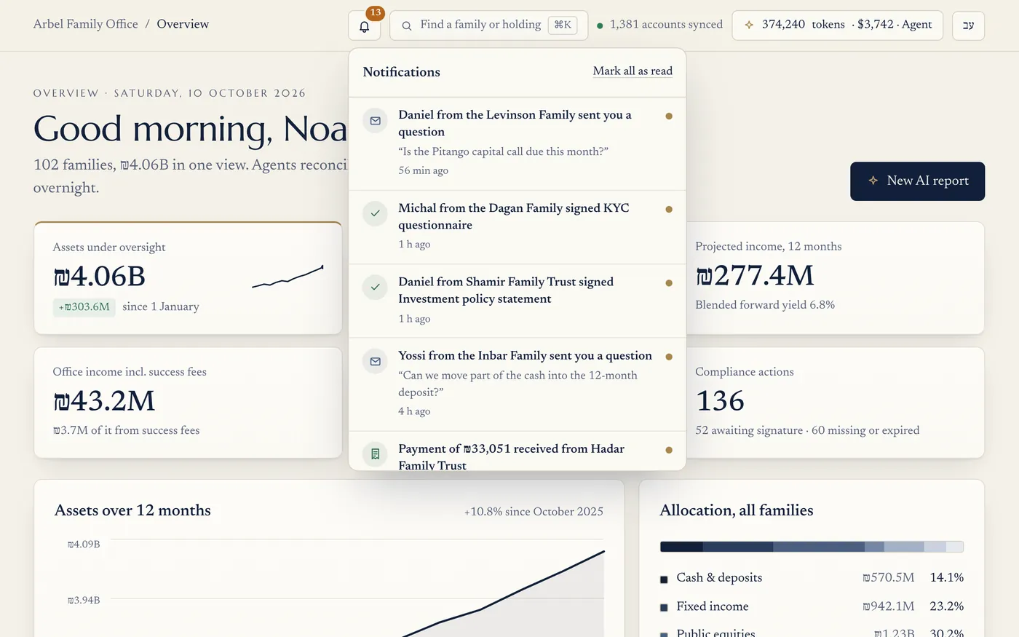Open Shamir Family Trust investment policy notification
Screen dimensions: 1019x637
(x=518, y=301)
